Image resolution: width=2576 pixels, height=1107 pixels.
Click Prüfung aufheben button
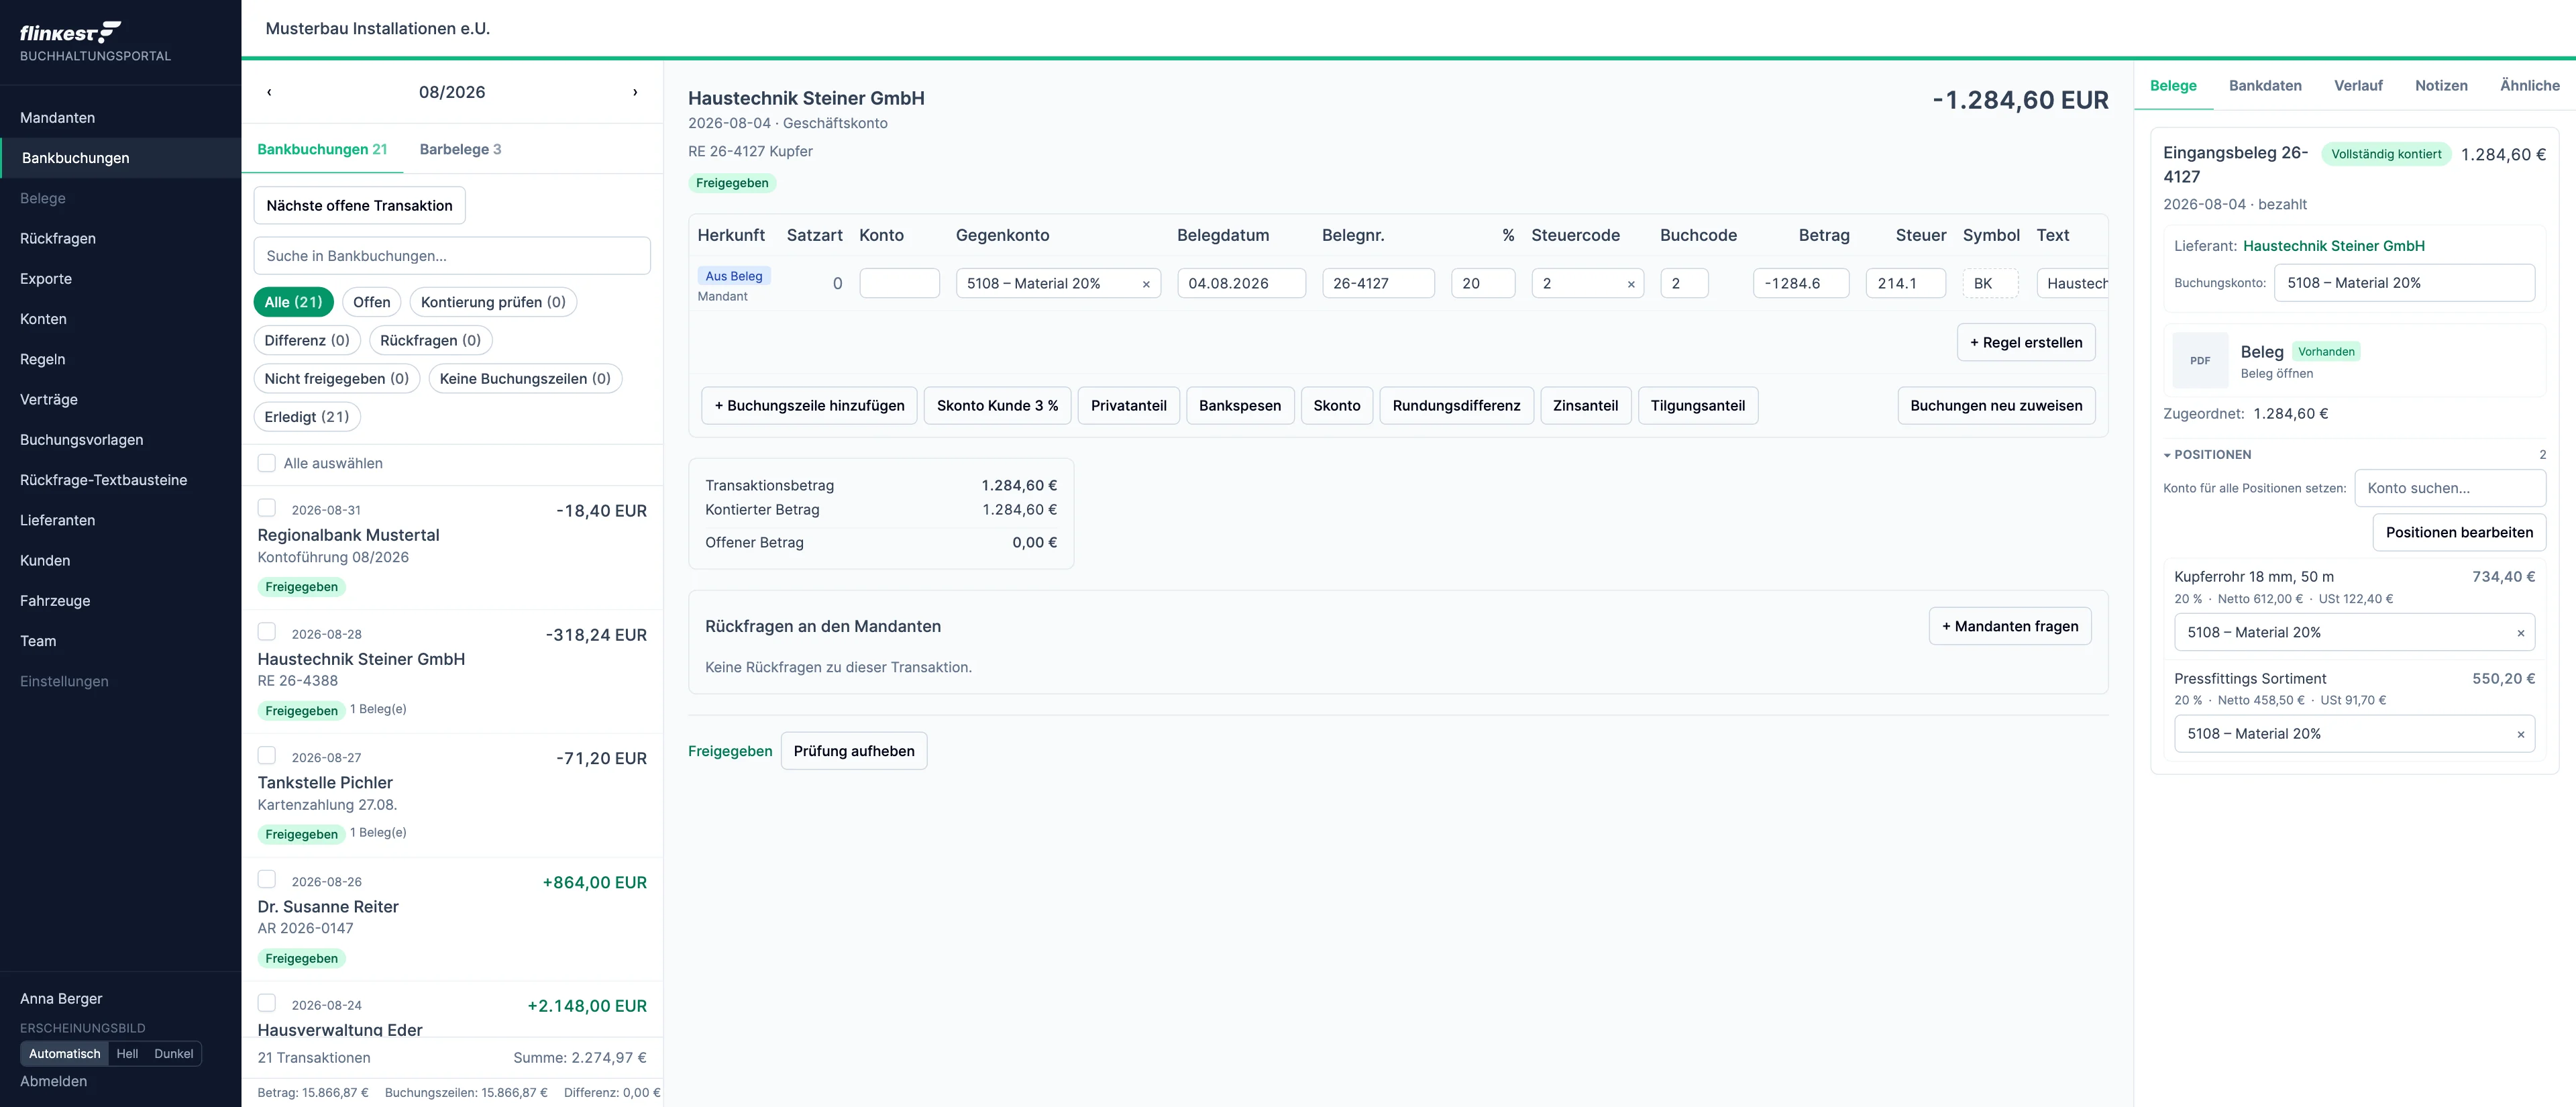click(x=853, y=751)
